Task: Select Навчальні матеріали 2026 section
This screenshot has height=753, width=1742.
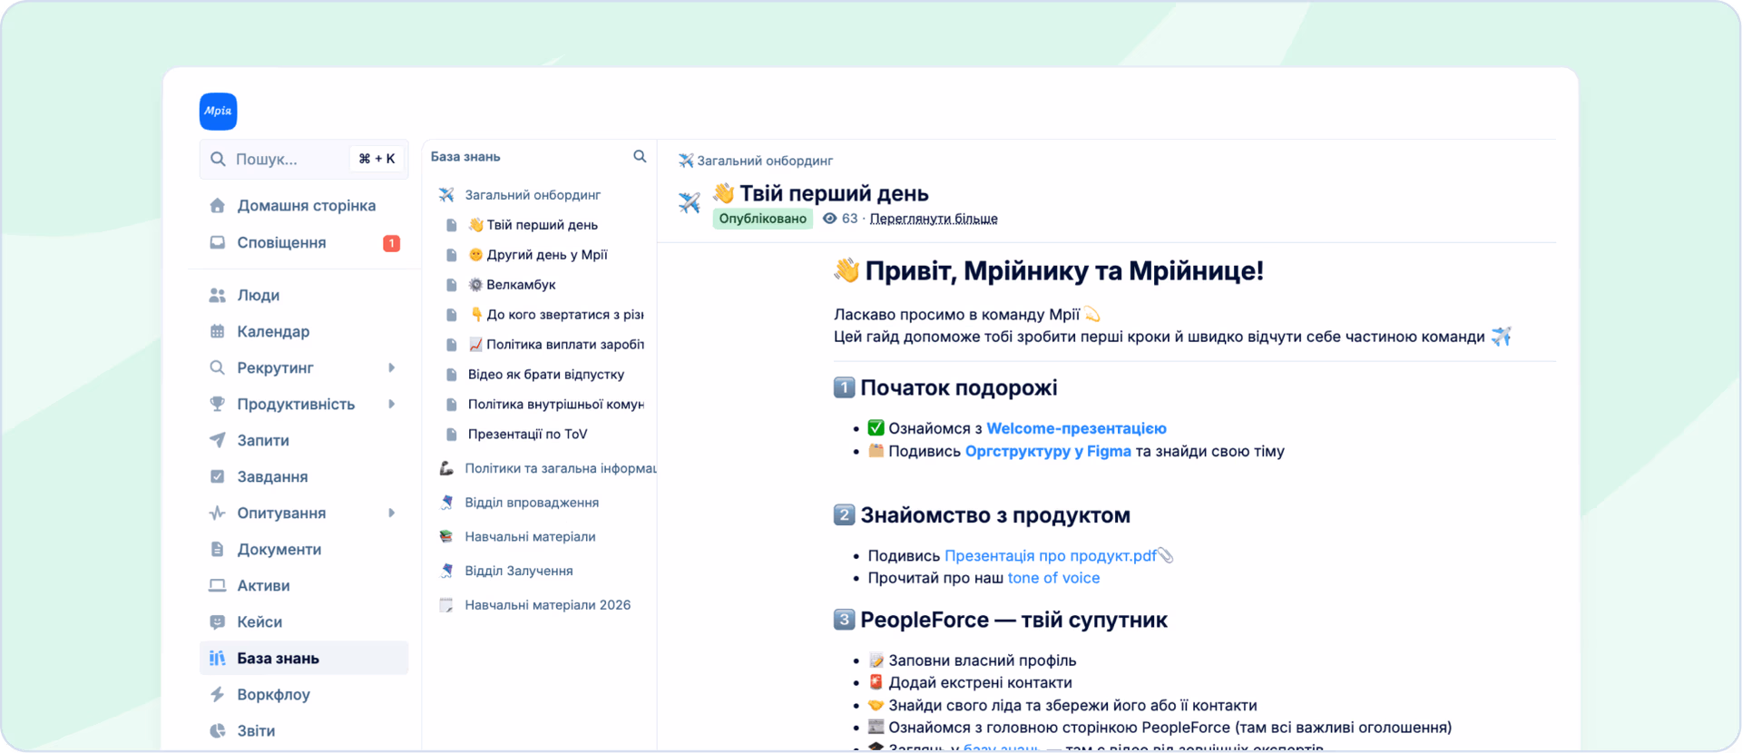Action: (x=547, y=605)
